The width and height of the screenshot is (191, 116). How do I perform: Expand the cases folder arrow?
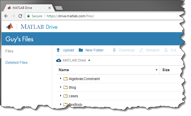click(x=61, y=96)
